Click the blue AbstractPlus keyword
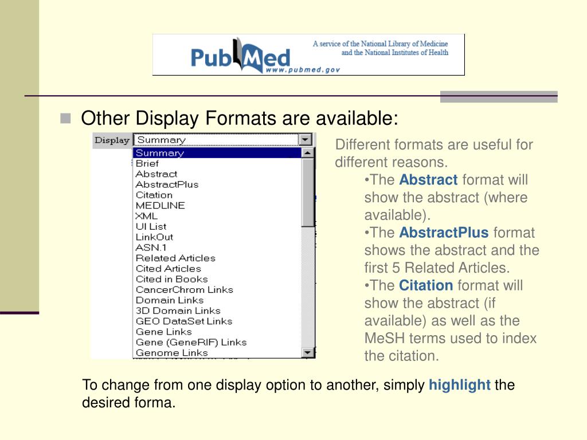The width and height of the screenshot is (587, 440). click(444, 233)
